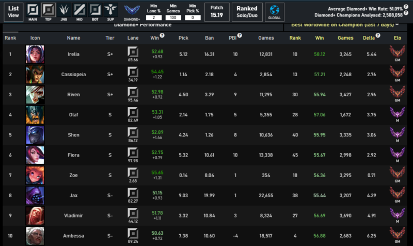The width and height of the screenshot is (413, 246).
Task: Open the Patch 15.19 selector
Action: pos(217,11)
